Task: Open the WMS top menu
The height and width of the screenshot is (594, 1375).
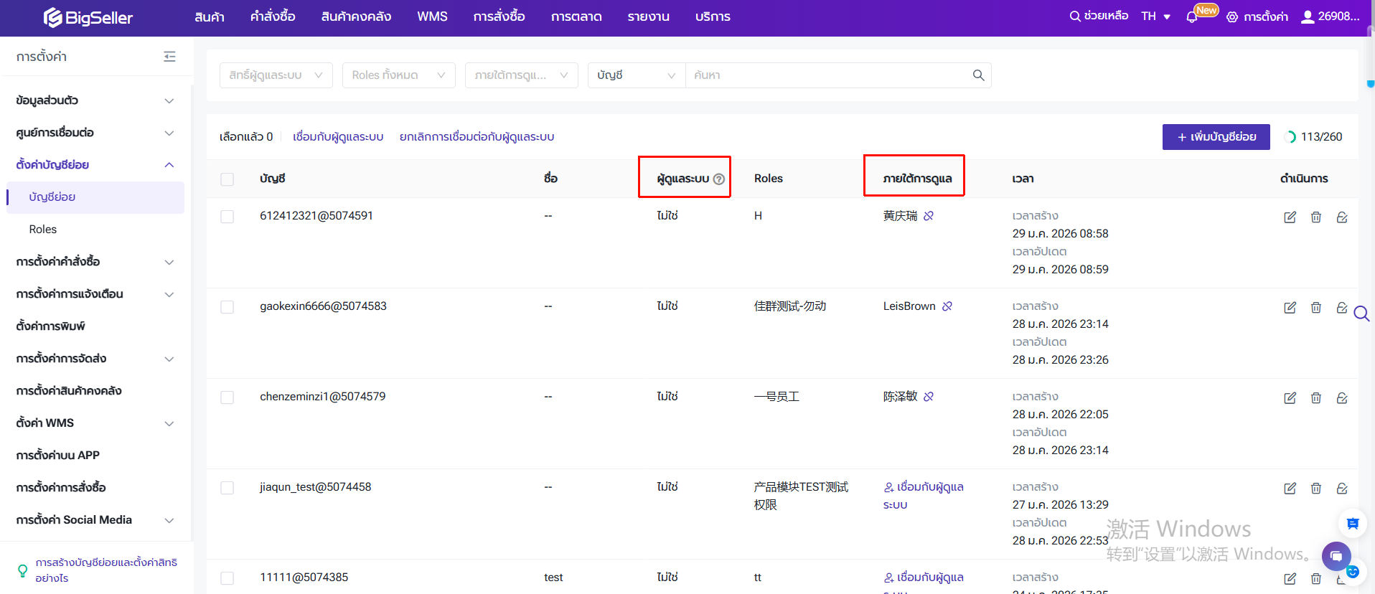Action: click(x=432, y=16)
